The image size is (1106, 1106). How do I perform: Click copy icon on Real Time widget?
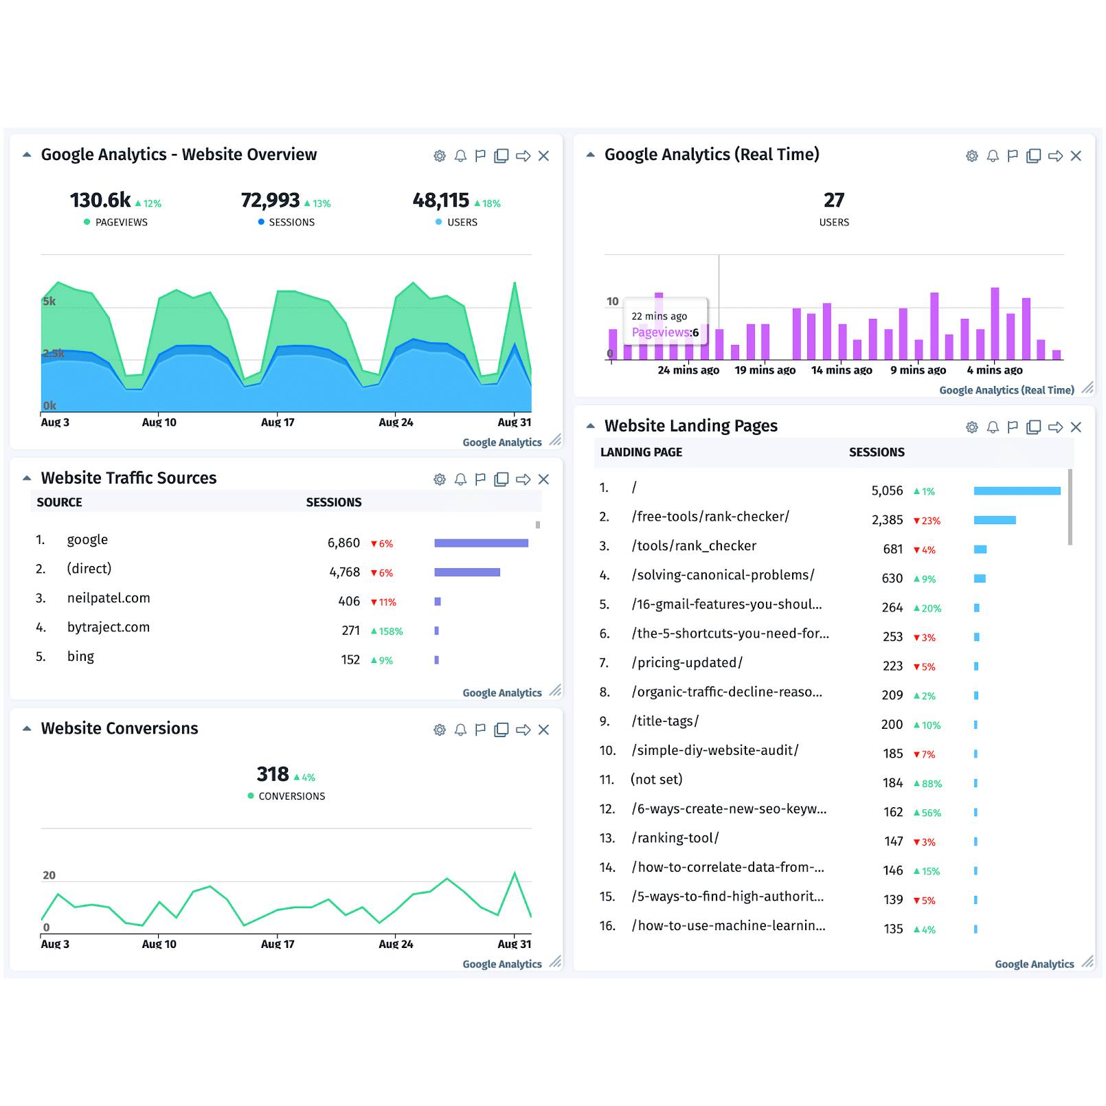point(1033,156)
